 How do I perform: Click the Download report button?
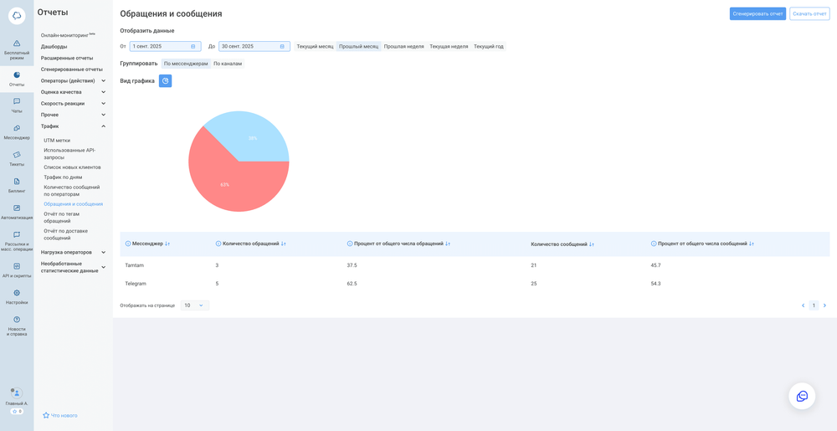809,13
